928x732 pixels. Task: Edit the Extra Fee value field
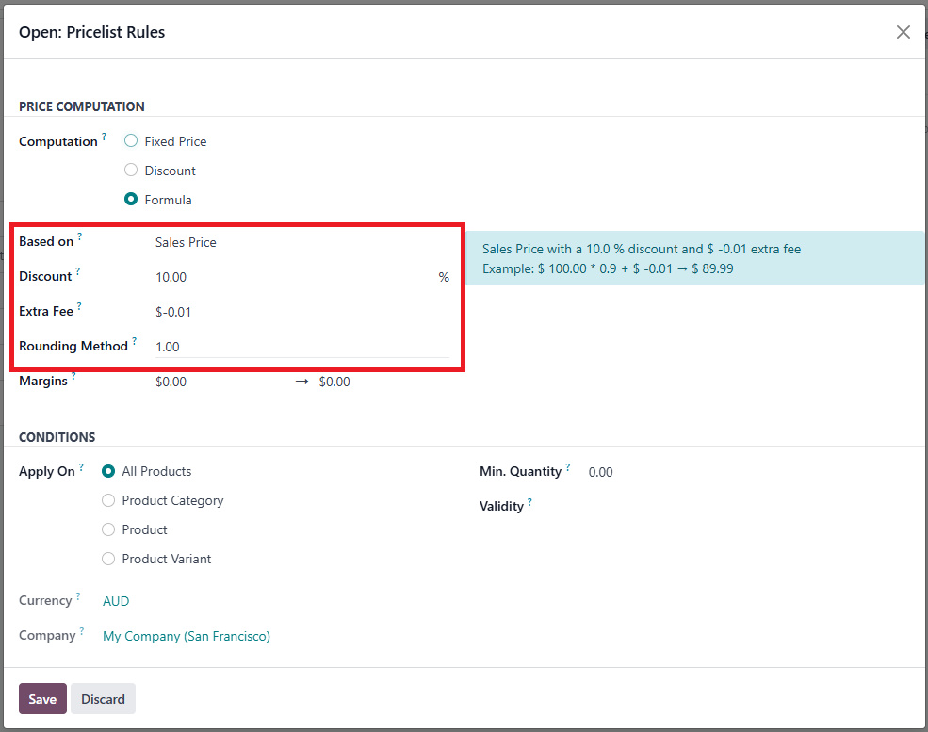tap(301, 312)
